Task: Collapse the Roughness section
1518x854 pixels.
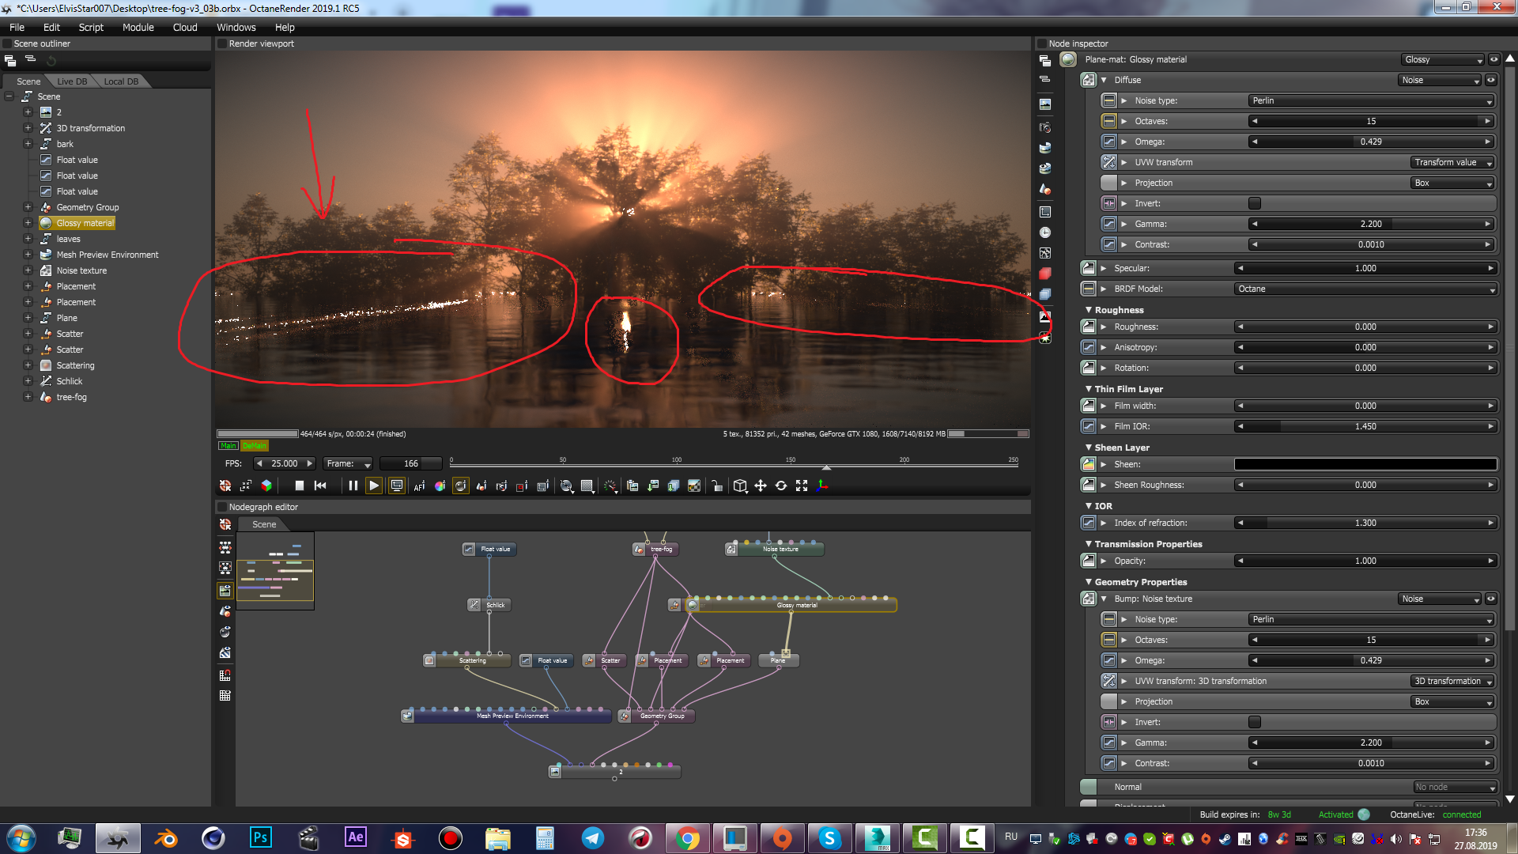Action: (1089, 310)
